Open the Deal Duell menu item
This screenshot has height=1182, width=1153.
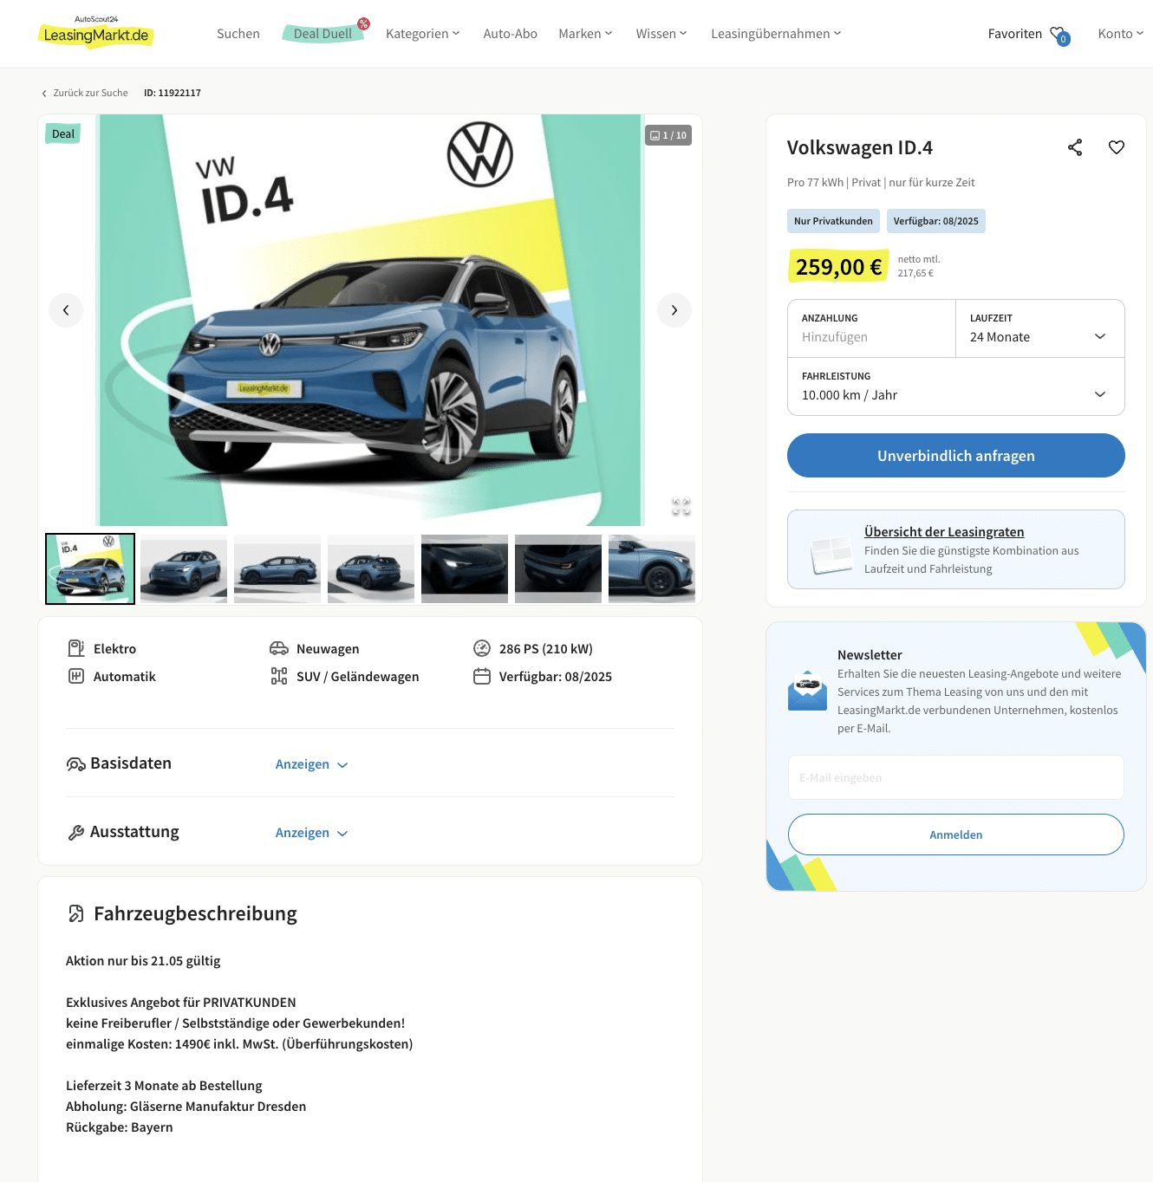(323, 34)
